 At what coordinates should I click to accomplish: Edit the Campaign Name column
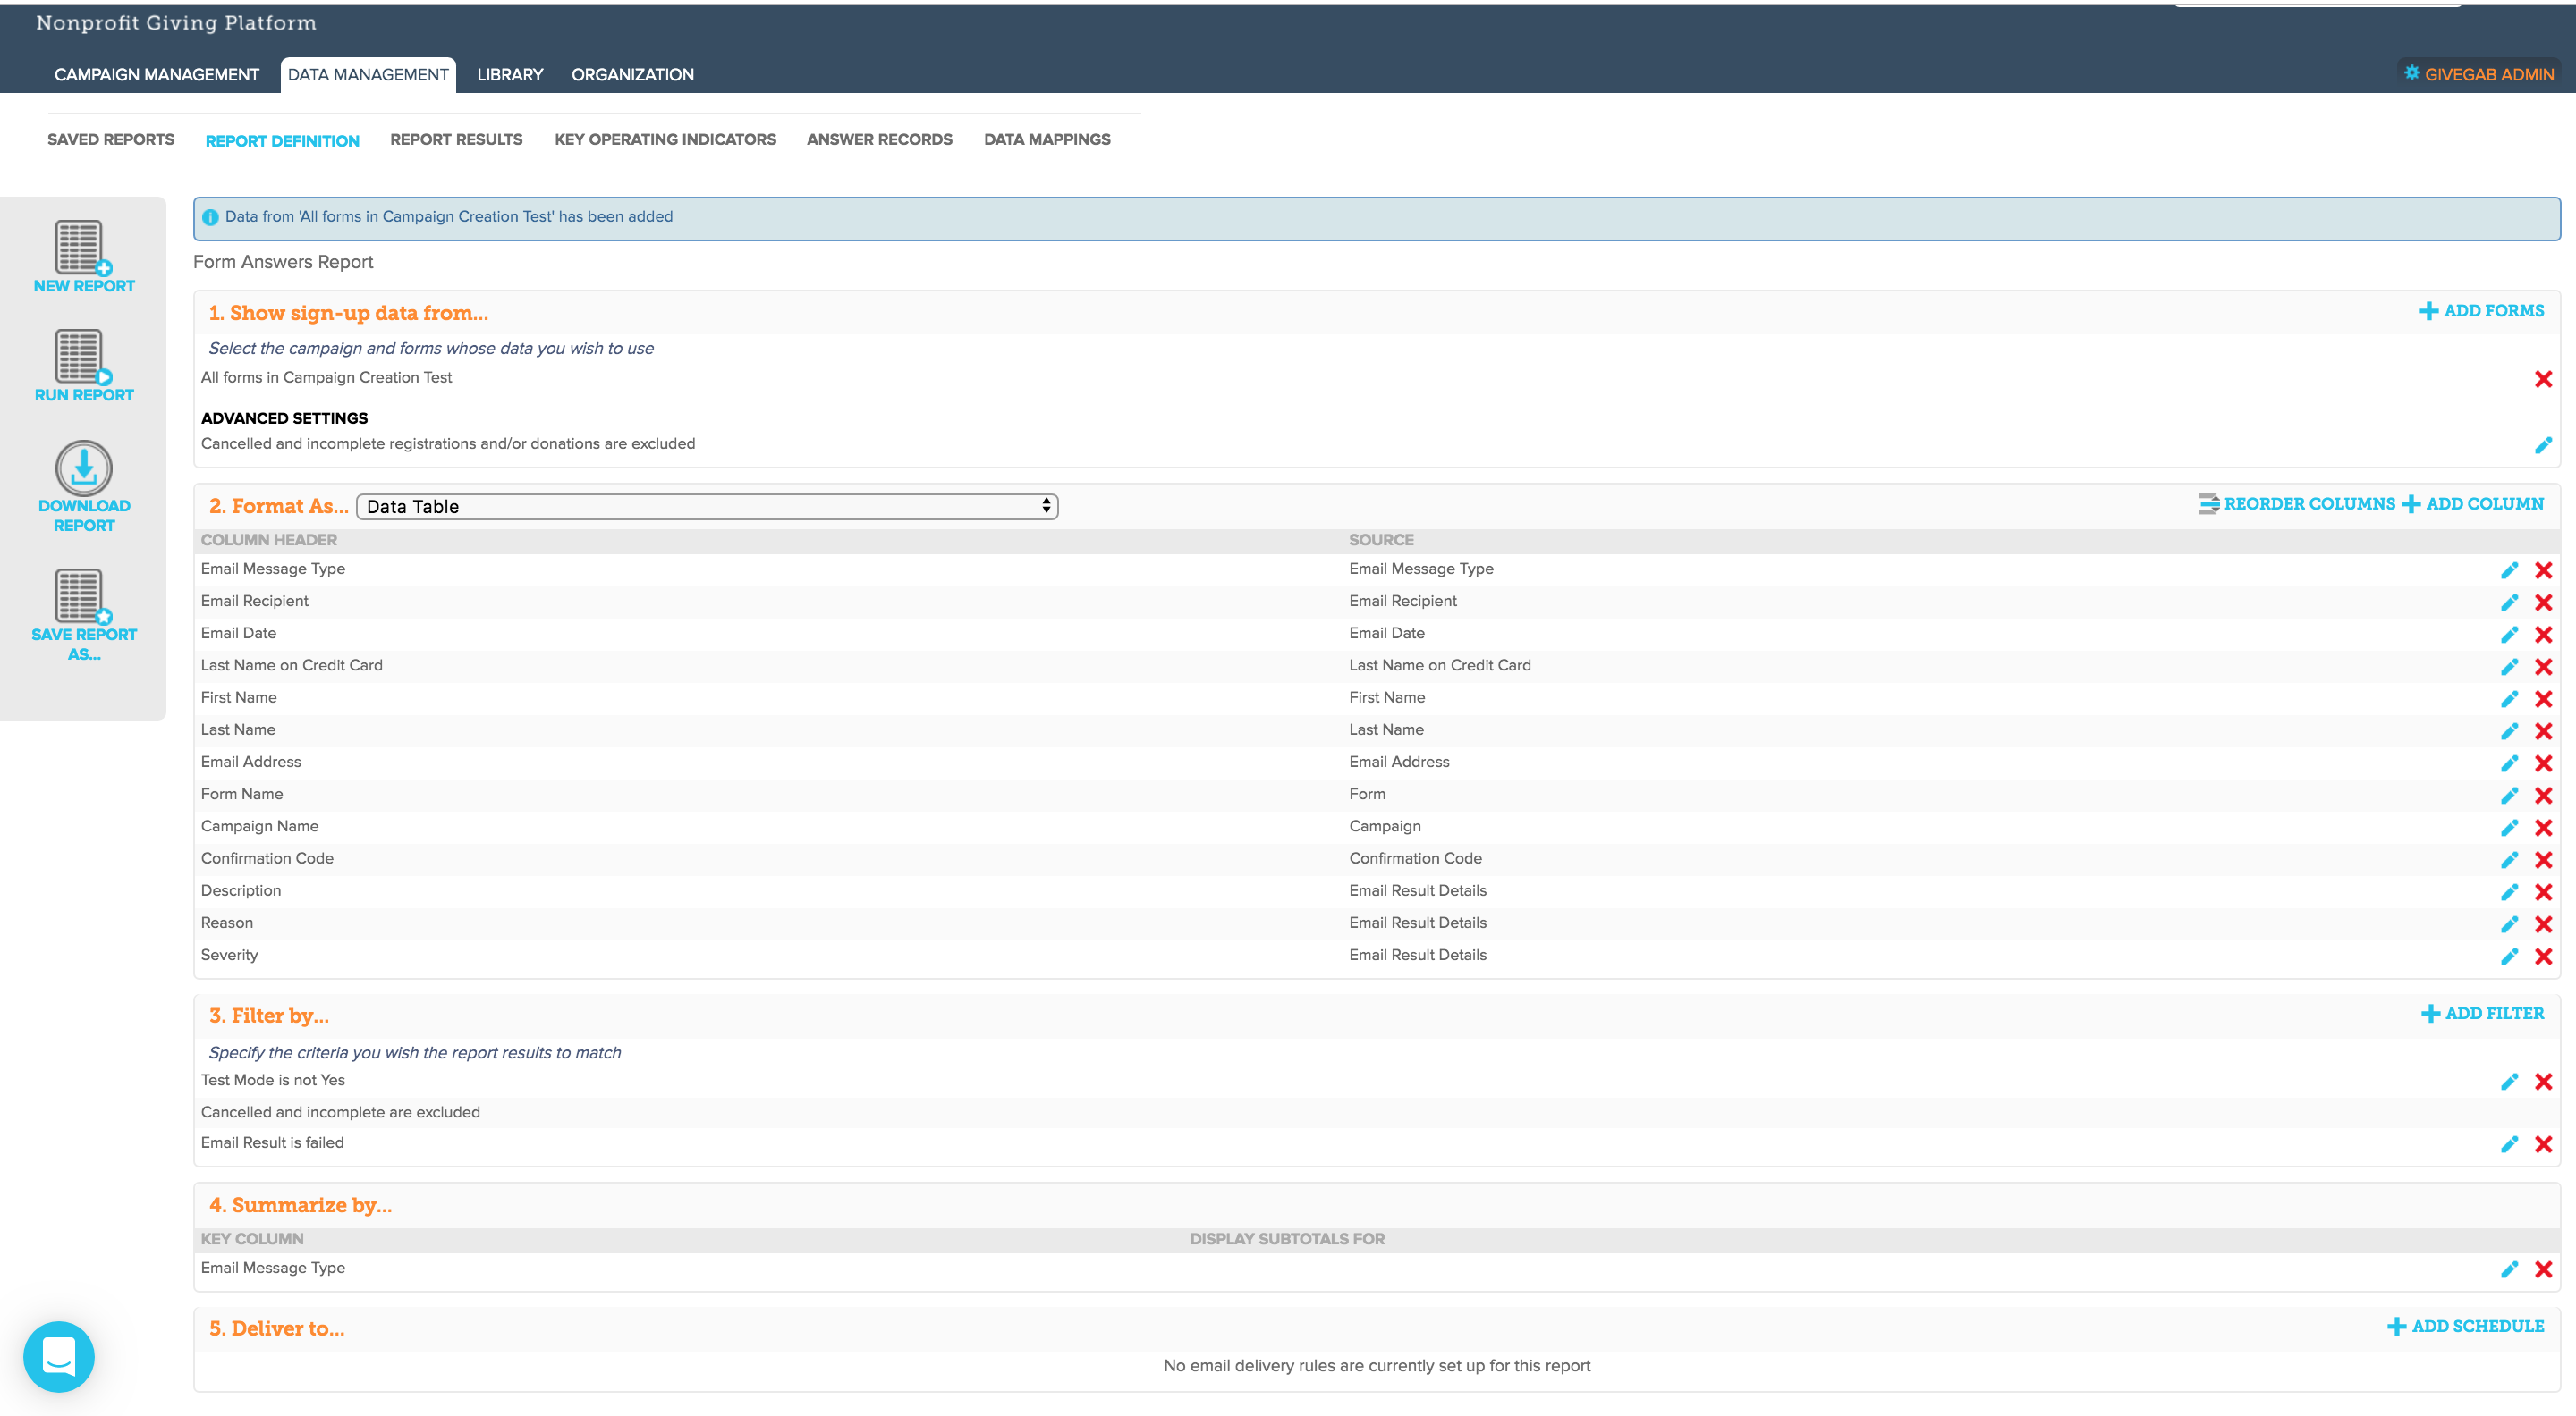coord(2509,828)
